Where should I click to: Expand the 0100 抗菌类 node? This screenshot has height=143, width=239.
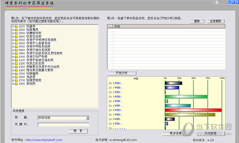pyautogui.click(x=13, y=27)
